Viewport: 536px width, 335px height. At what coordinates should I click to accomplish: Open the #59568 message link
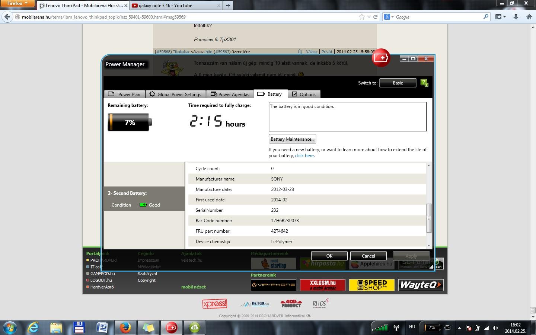[163, 52]
